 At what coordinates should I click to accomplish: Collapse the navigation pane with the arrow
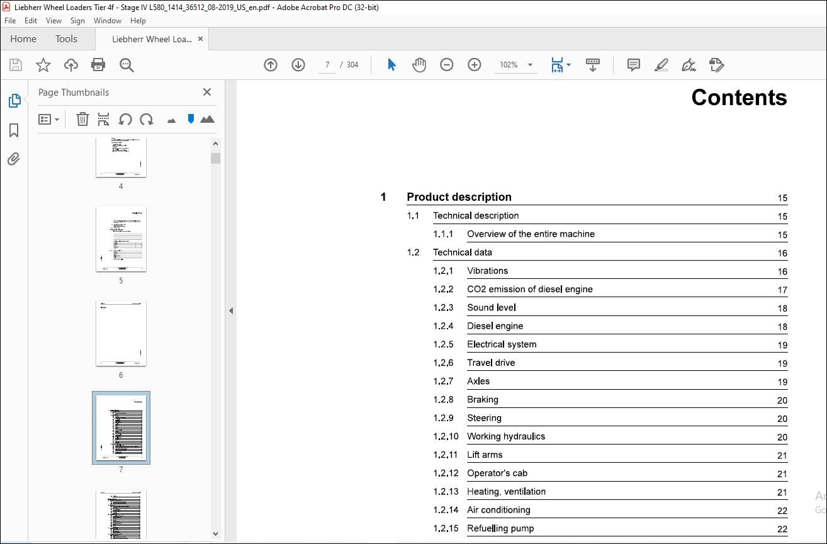pyautogui.click(x=230, y=310)
